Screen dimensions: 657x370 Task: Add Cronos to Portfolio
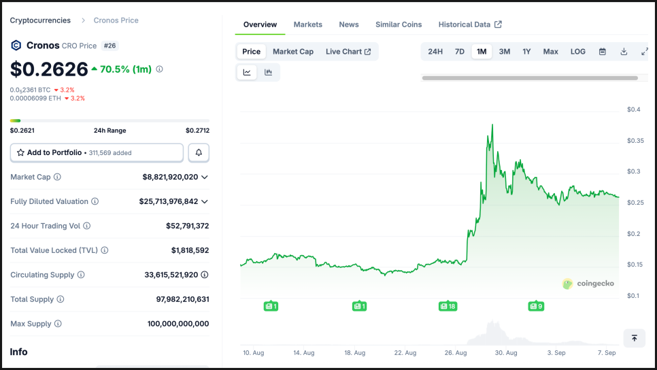coord(97,152)
